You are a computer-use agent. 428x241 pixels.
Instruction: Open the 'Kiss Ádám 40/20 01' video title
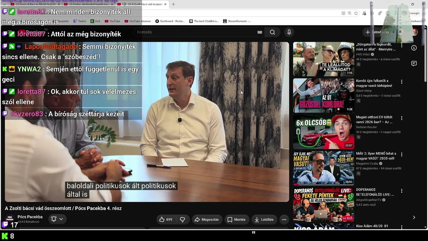pyautogui.click(x=372, y=226)
